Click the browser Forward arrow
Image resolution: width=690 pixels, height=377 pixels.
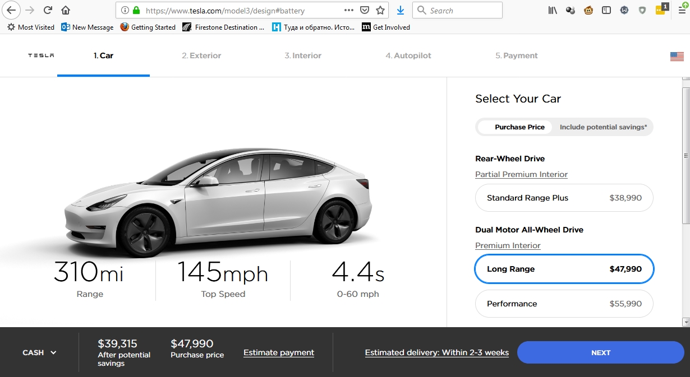30,10
